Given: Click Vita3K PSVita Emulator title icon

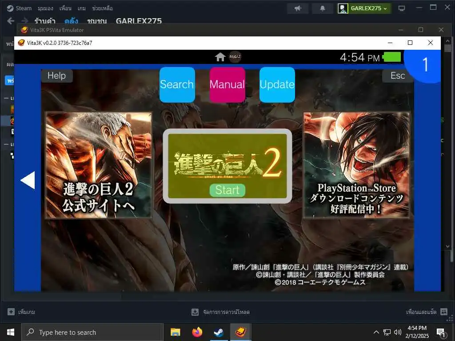Looking at the screenshot, I should coord(24,30).
